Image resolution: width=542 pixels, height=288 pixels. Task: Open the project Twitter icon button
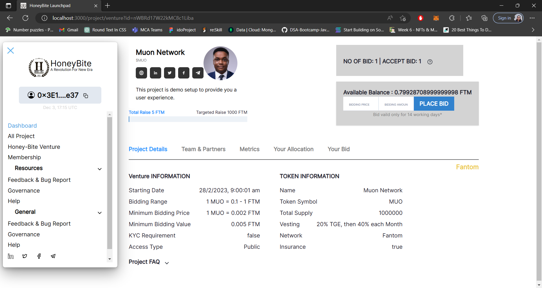170,73
